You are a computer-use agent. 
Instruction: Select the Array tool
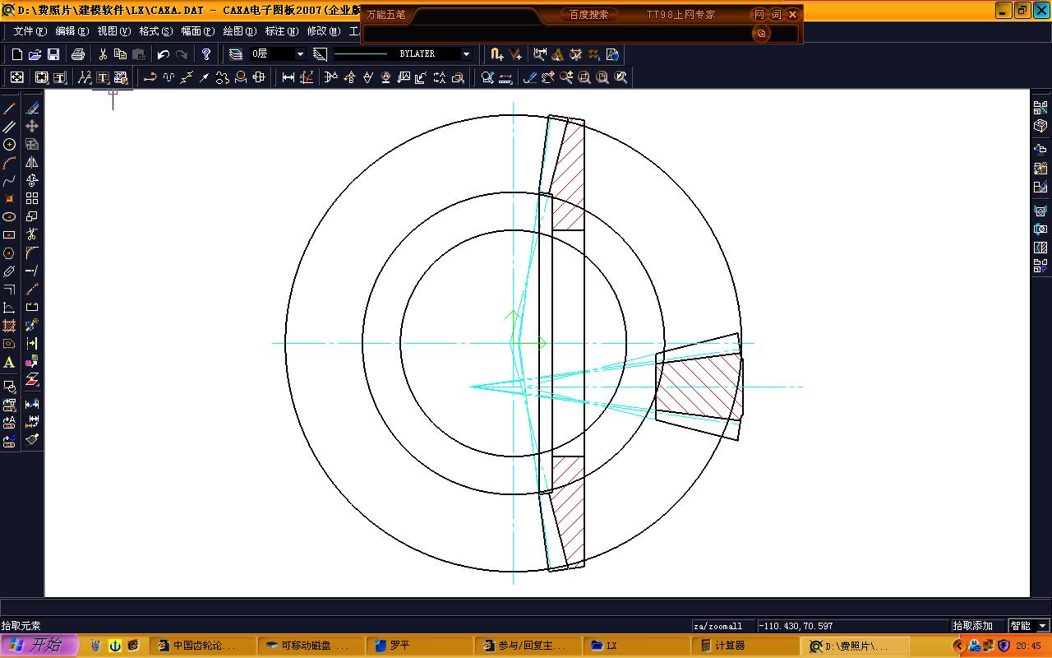(x=32, y=198)
